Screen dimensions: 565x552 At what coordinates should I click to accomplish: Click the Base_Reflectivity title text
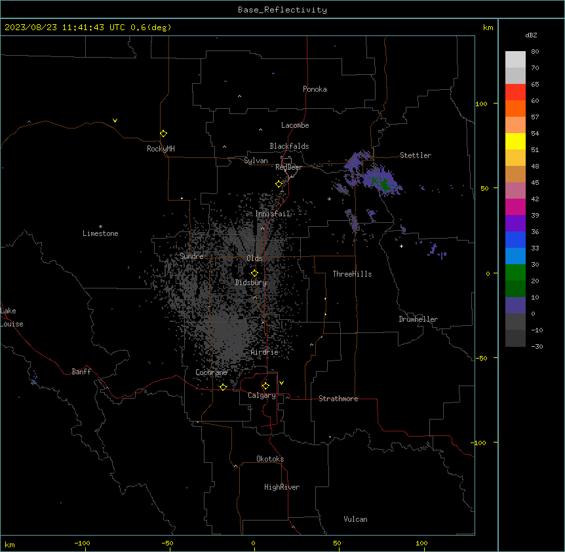pos(282,10)
